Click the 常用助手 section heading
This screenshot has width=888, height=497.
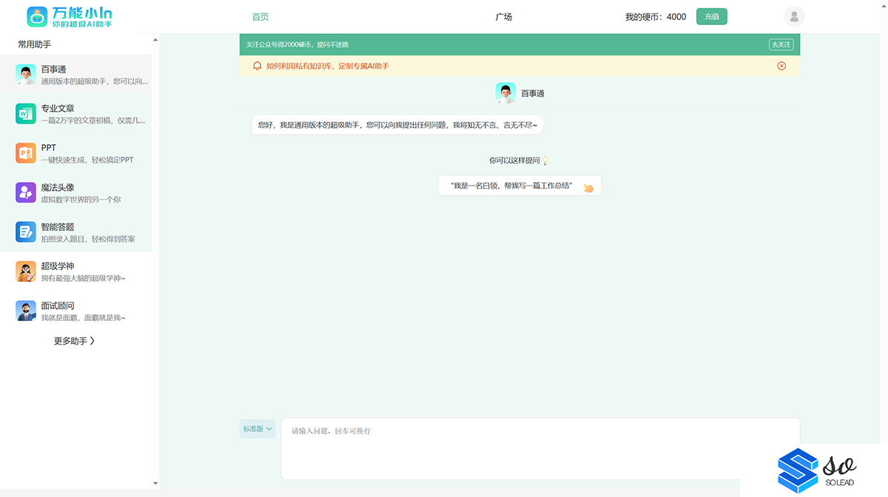(35, 45)
